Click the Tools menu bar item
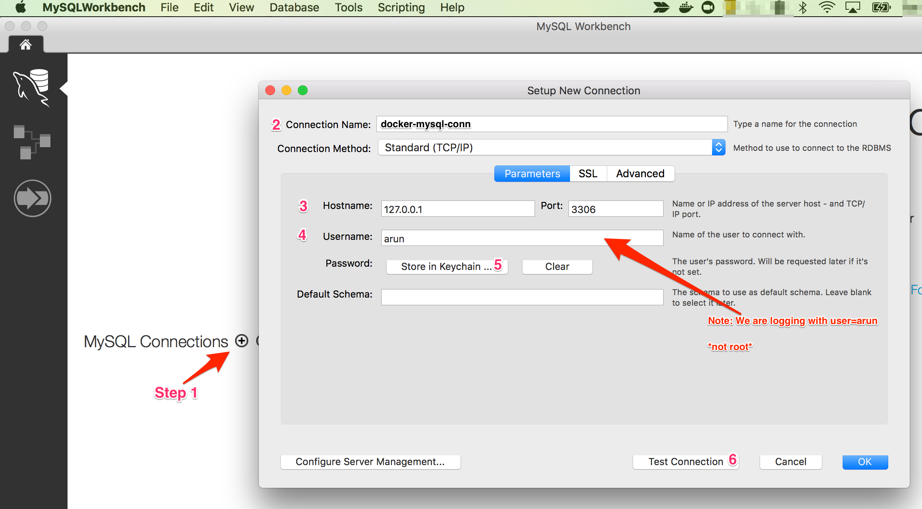 [x=350, y=8]
